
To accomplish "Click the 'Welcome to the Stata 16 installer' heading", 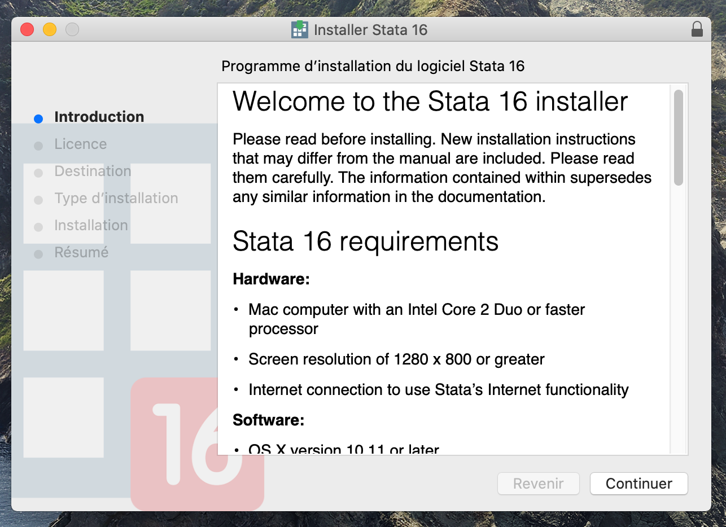I will [x=430, y=102].
